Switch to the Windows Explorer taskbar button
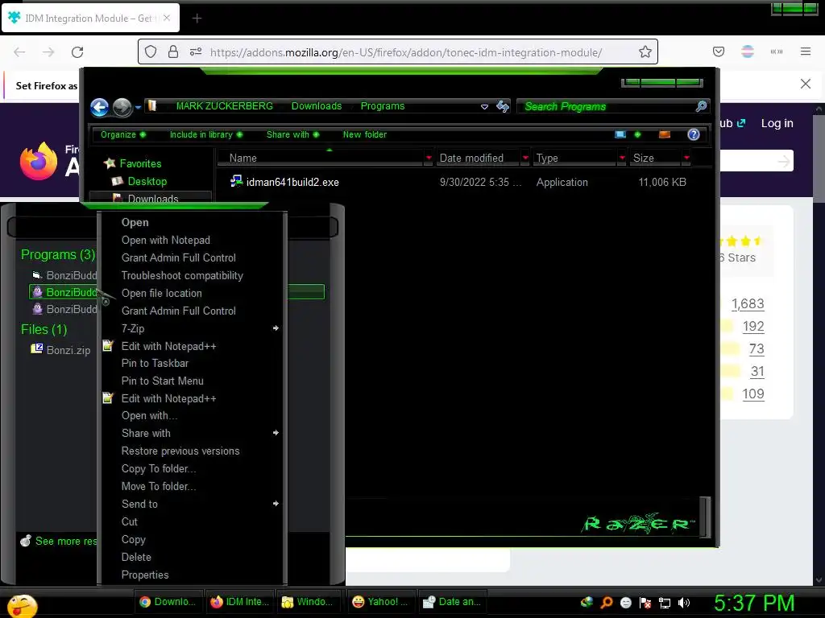Image resolution: width=825 pixels, height=618 pixels. (308, 602)
